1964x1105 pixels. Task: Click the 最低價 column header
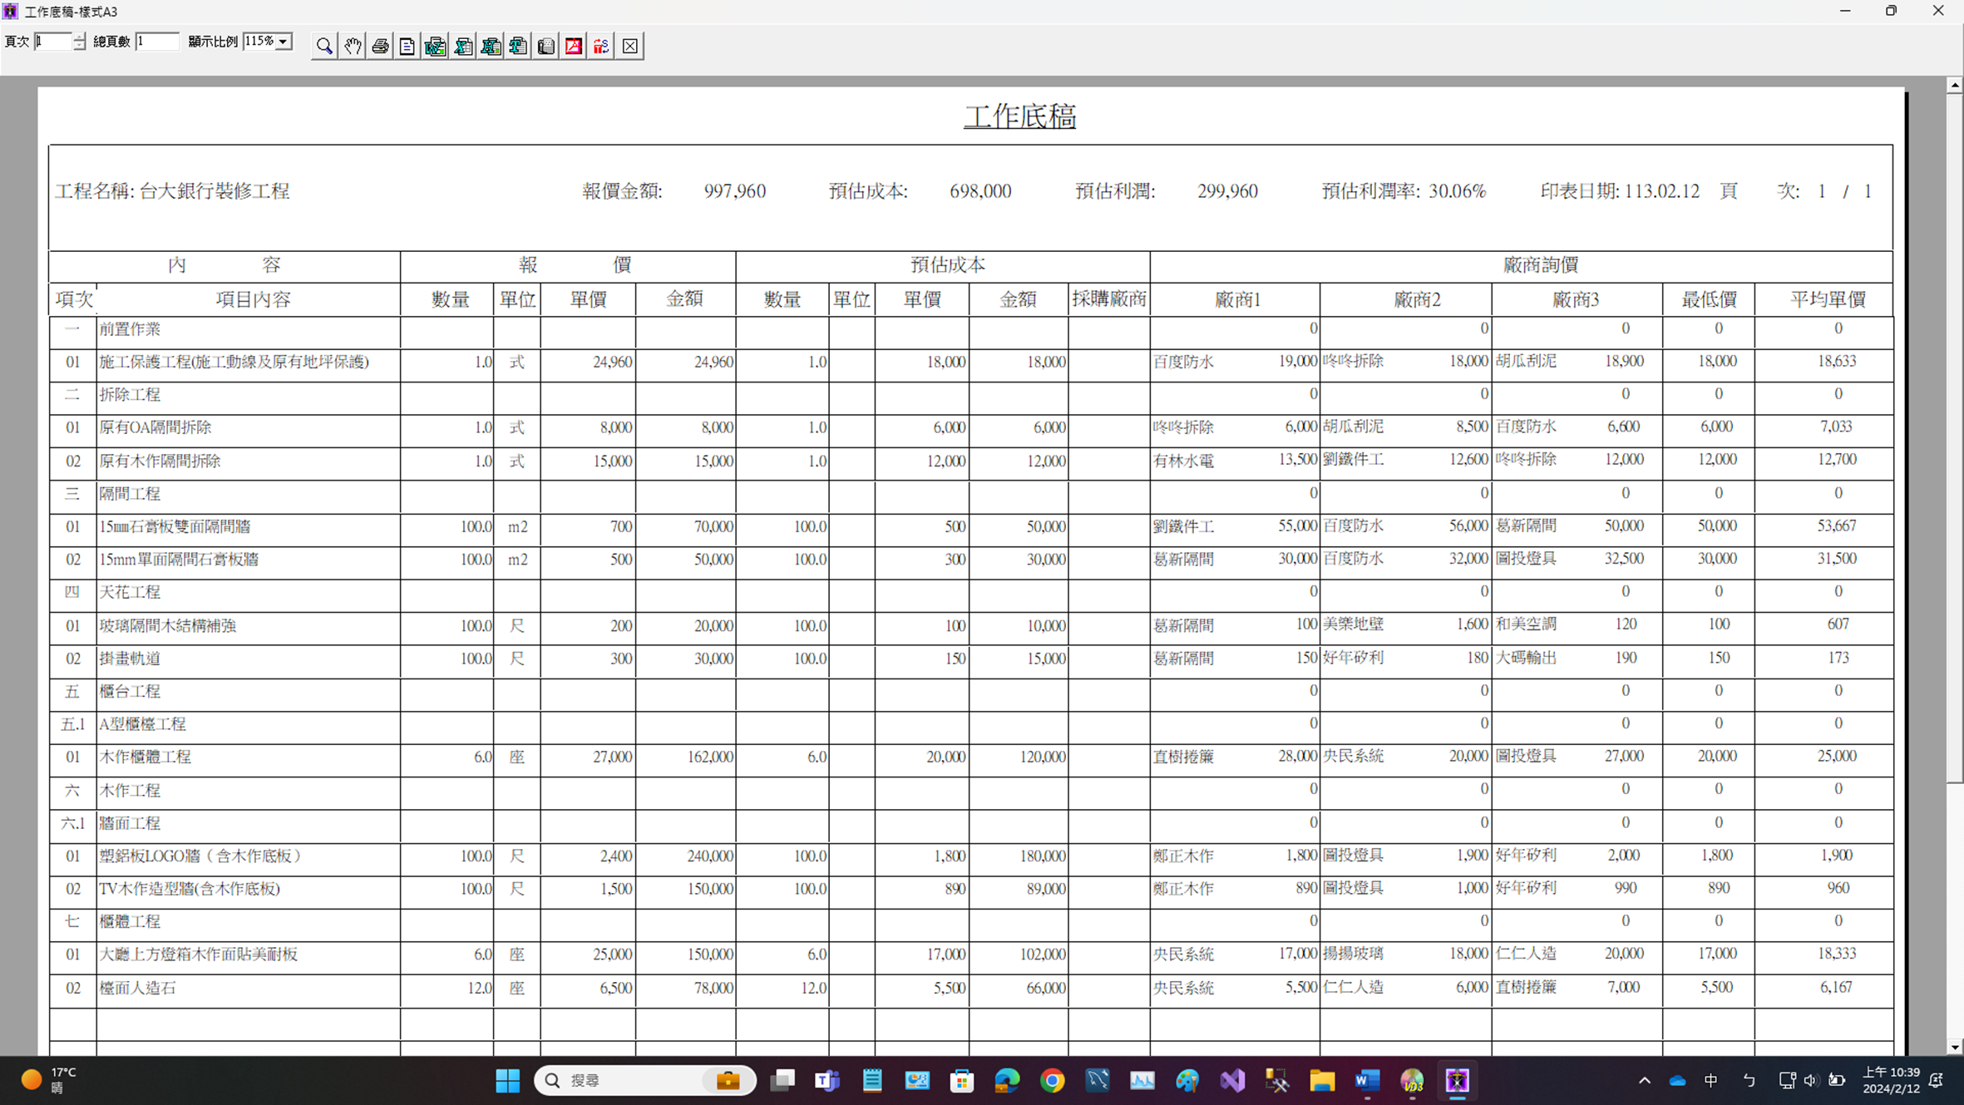click(1709, 299)
